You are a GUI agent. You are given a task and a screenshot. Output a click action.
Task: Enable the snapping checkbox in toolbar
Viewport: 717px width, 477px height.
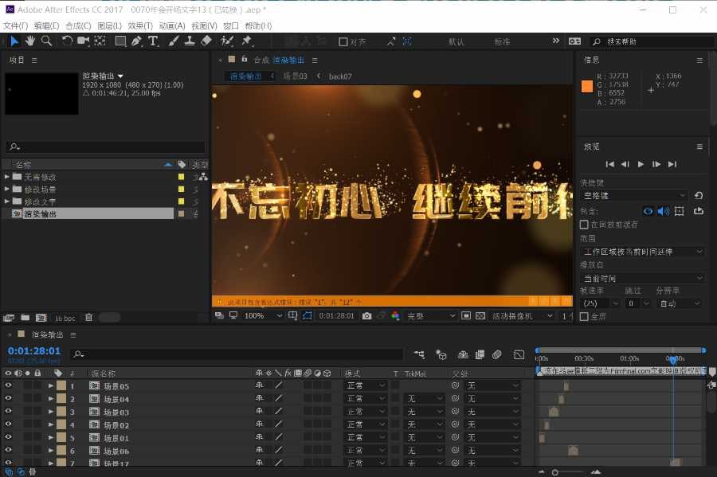pos(343,41)
